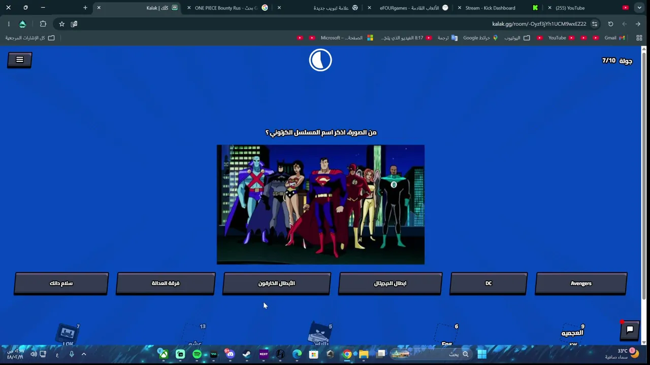Close the ONE PIECE Bounty Rus tab
The width and height of the screenshot is (650, 365).
point(189,8)
